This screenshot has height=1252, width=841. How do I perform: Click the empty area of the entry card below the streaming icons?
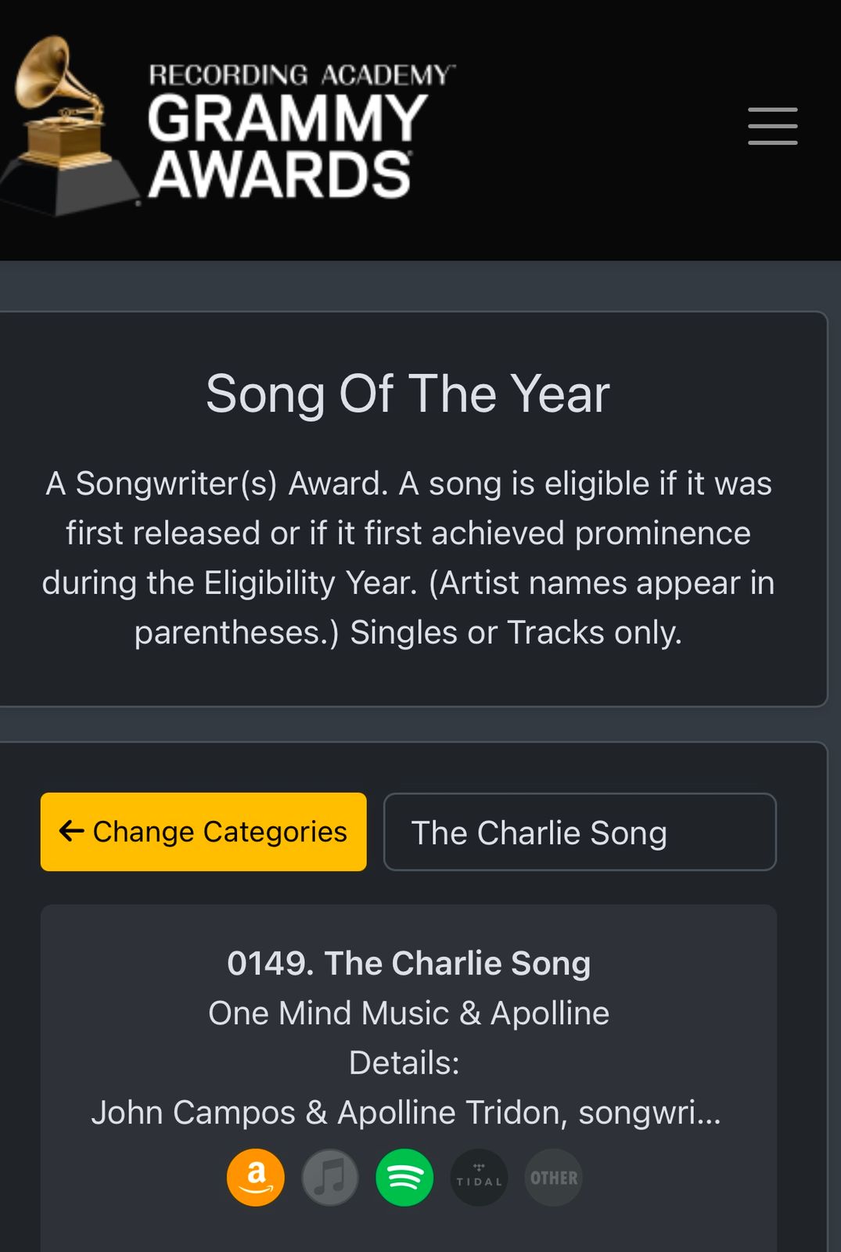pos(408,1230)
